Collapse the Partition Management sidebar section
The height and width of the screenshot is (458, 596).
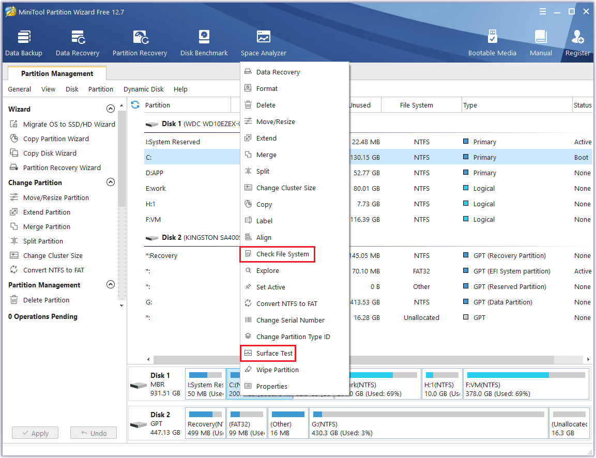(x=110, y=285)
